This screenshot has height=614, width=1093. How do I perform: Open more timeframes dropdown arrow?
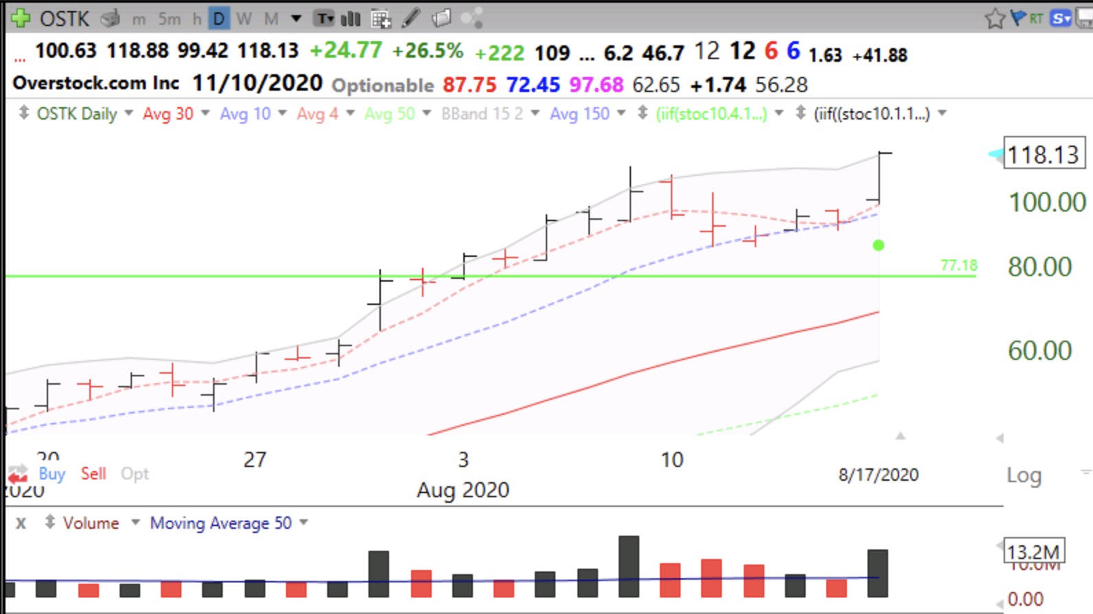pyautogui.click(x=296, y=19)
